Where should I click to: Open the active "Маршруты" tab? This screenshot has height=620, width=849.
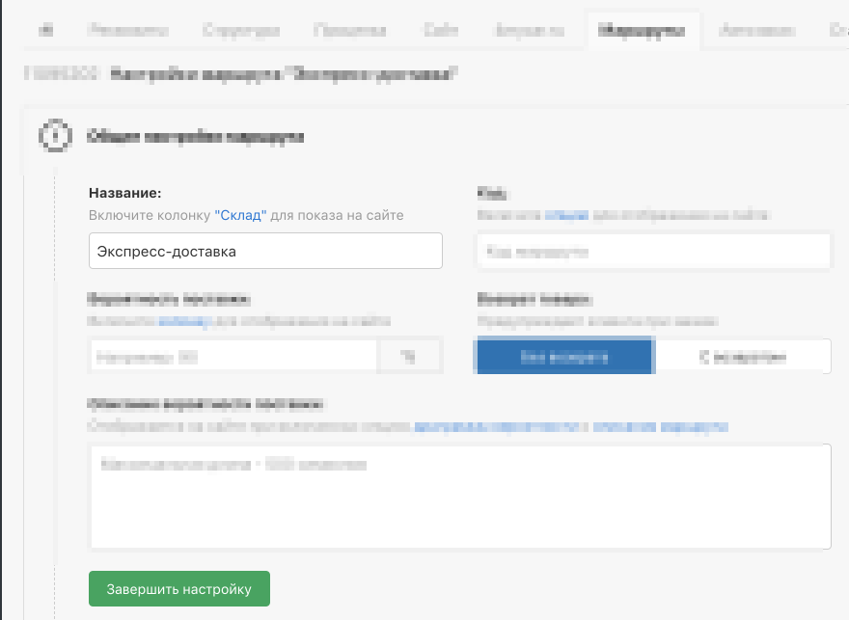click(x=642, y=31)
